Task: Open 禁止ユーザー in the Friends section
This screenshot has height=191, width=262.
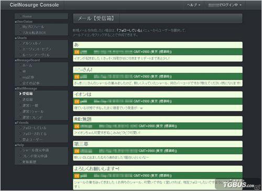Action: (x=32, y=140)
